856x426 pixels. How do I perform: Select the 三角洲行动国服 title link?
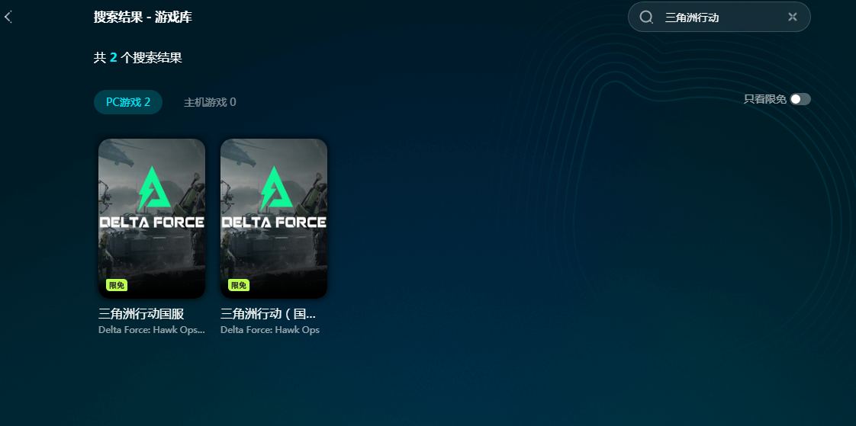pyautogui.click(x=141, y=314)
